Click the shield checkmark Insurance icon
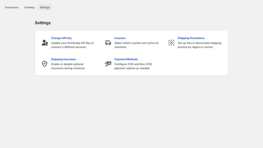Viewport: 263px width, 148px height. coord(45,64)
